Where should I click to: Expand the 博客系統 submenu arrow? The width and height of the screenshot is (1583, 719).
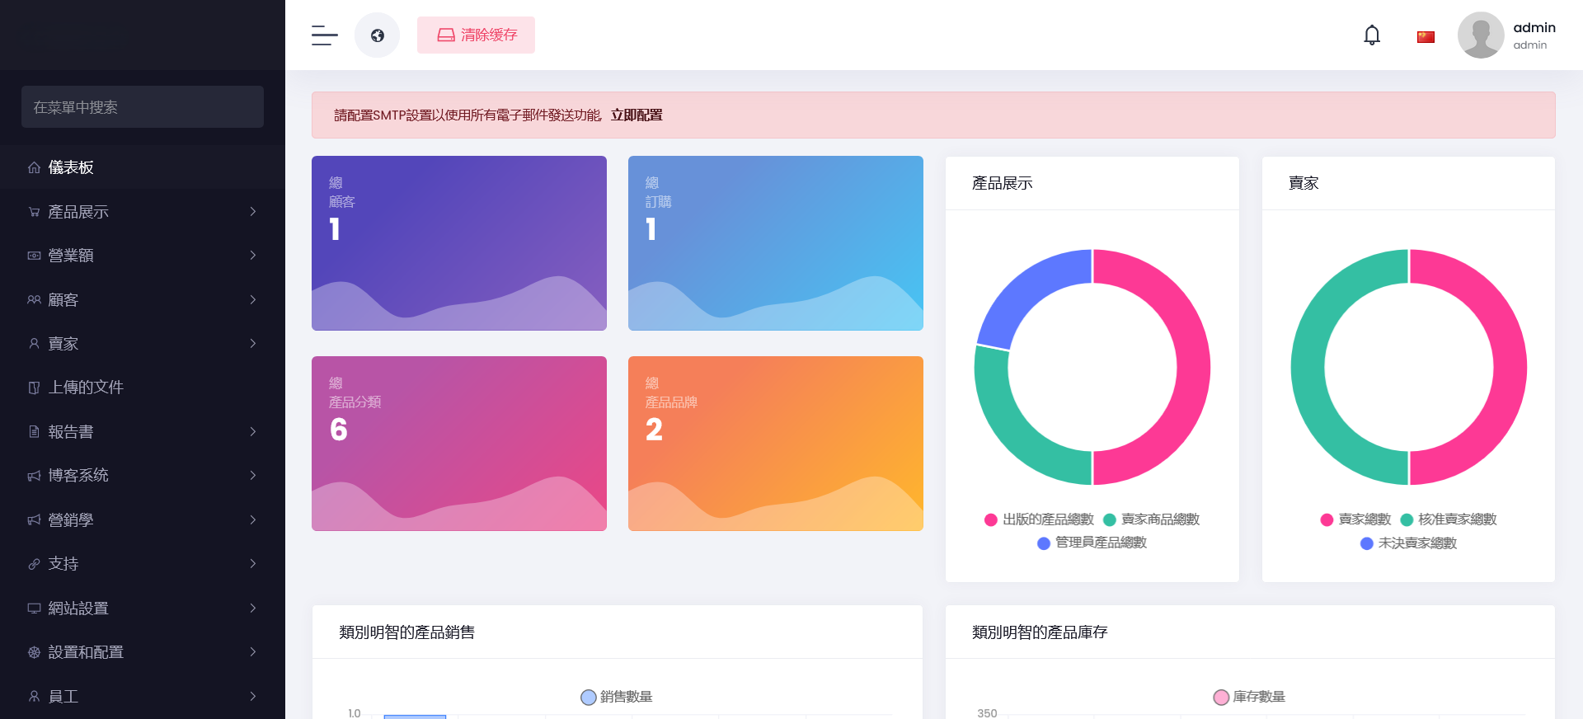click(253, 476)
